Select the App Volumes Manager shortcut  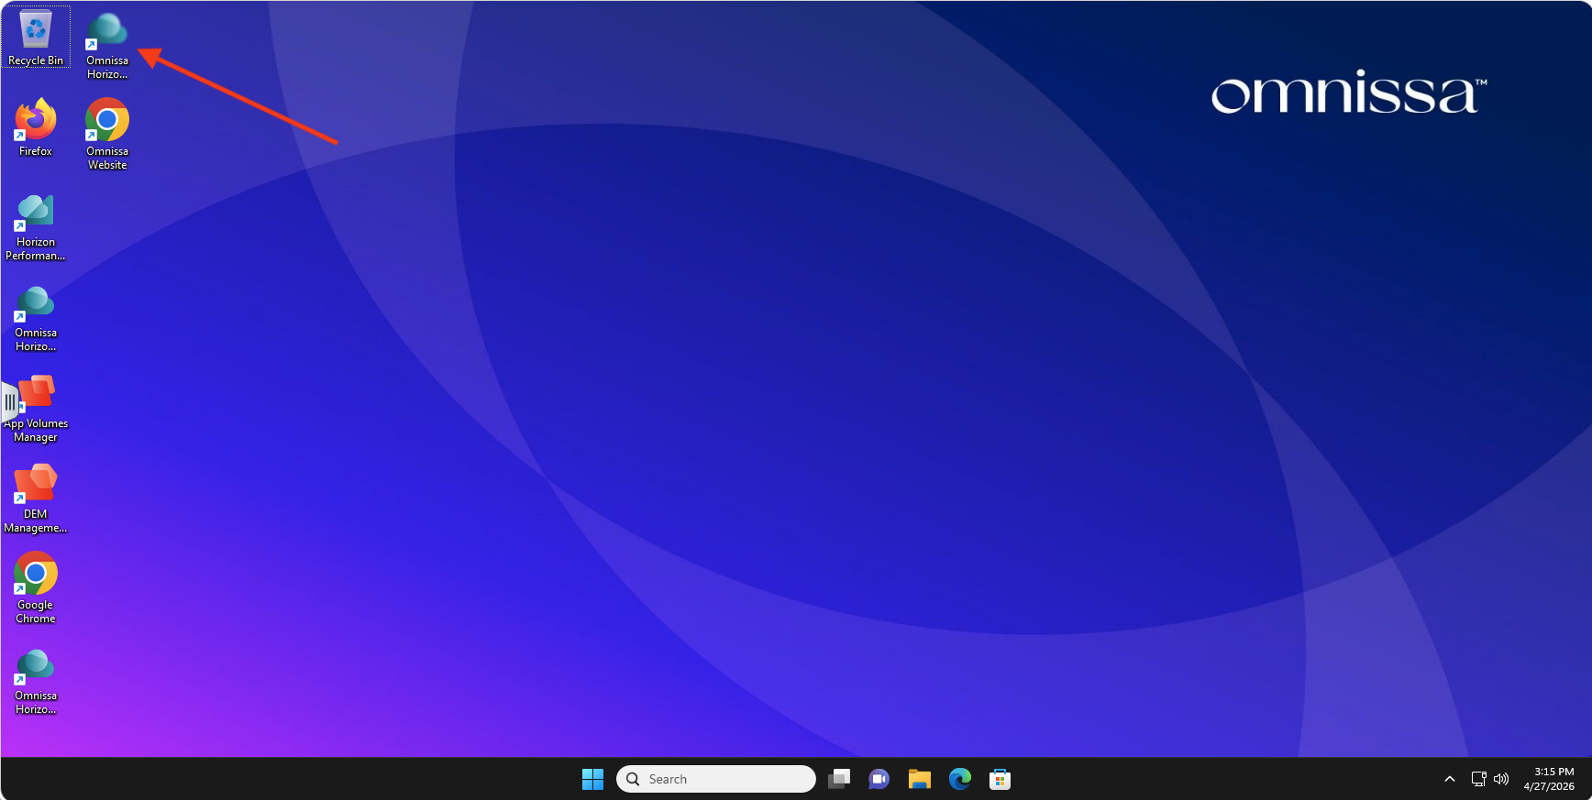(x=37, y=408)
